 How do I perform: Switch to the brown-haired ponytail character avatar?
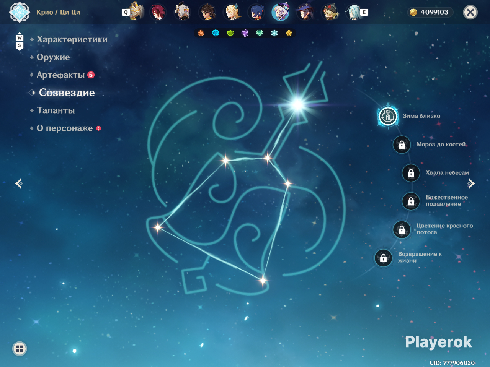coord(207,12)
